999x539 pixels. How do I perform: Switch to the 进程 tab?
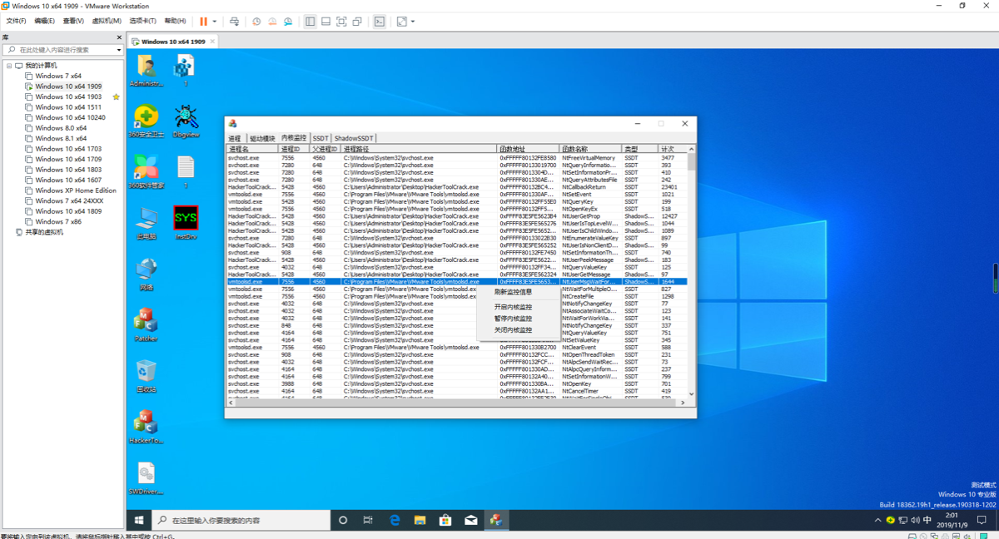(234, 138)
